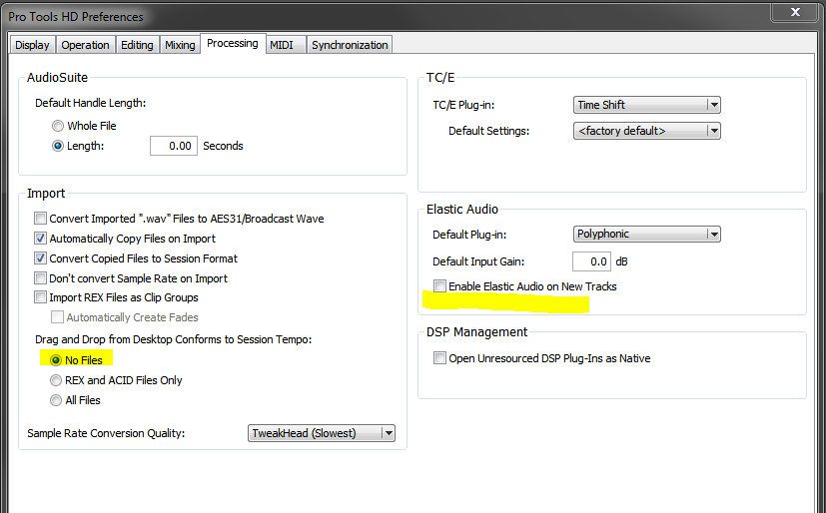Check Don't convert Sample Rate on Import
Viewport: 826px width, 513px height.
pyautogui.click(x=41, y=277)
